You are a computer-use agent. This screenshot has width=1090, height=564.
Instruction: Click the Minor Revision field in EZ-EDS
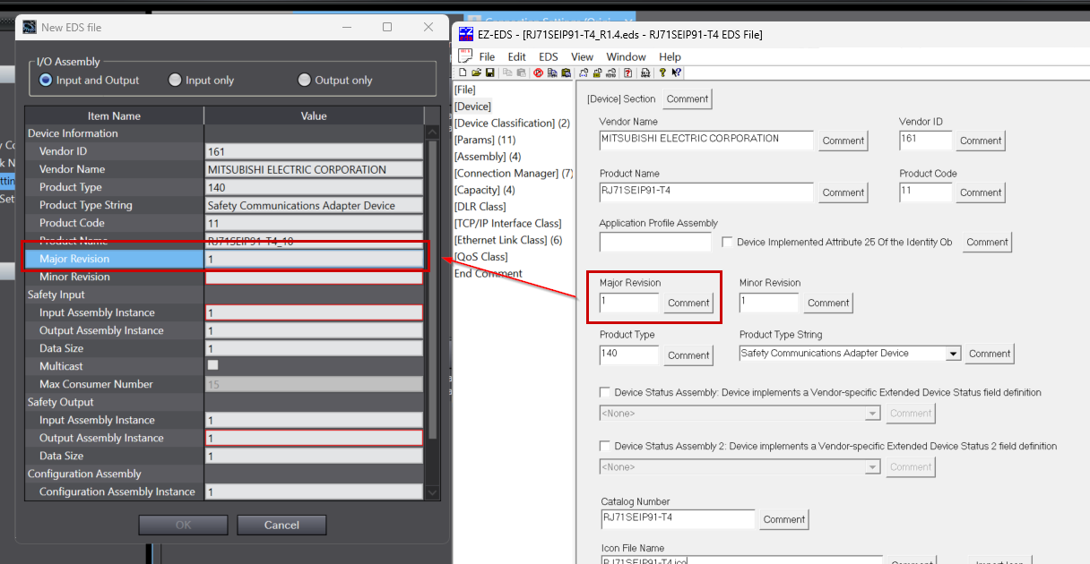point(768,303)
